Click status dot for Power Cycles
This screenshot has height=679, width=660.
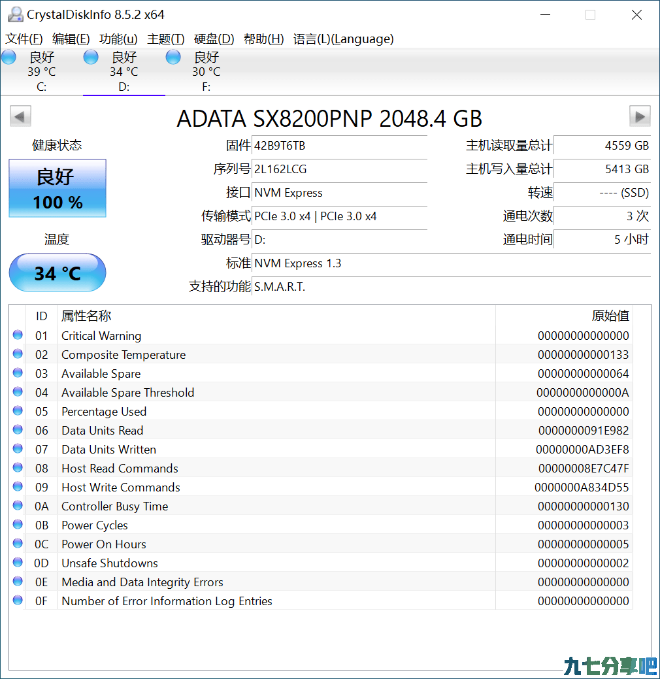[x=18, y=524]
